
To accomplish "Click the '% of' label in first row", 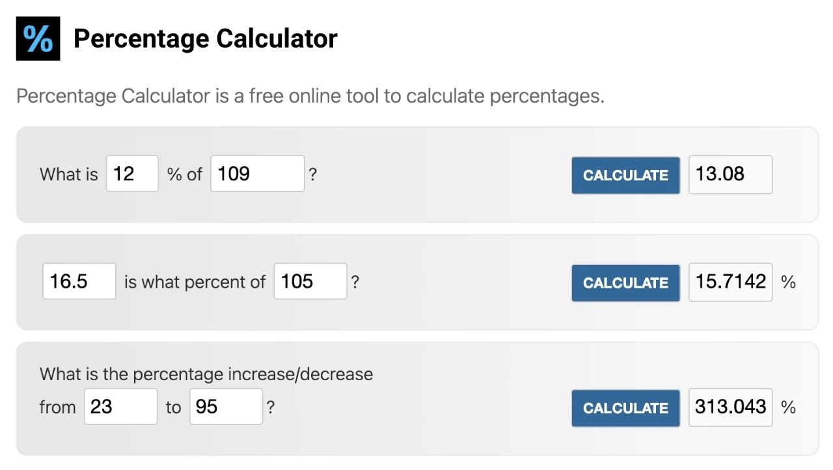I will pos(185,174).
